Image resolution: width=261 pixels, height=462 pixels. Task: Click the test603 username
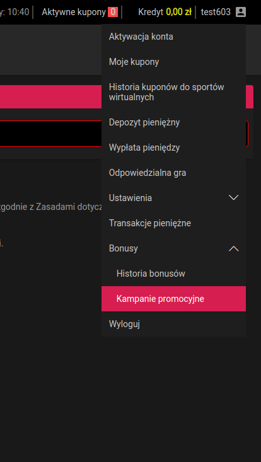point(216,12)
